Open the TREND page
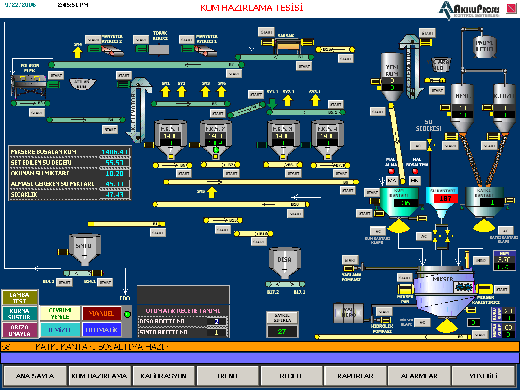The width and height of the screenshot is (520, 390). 227,376
